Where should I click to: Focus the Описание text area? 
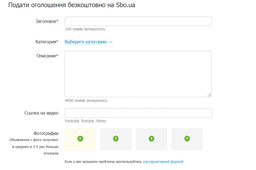click(138, 74)
